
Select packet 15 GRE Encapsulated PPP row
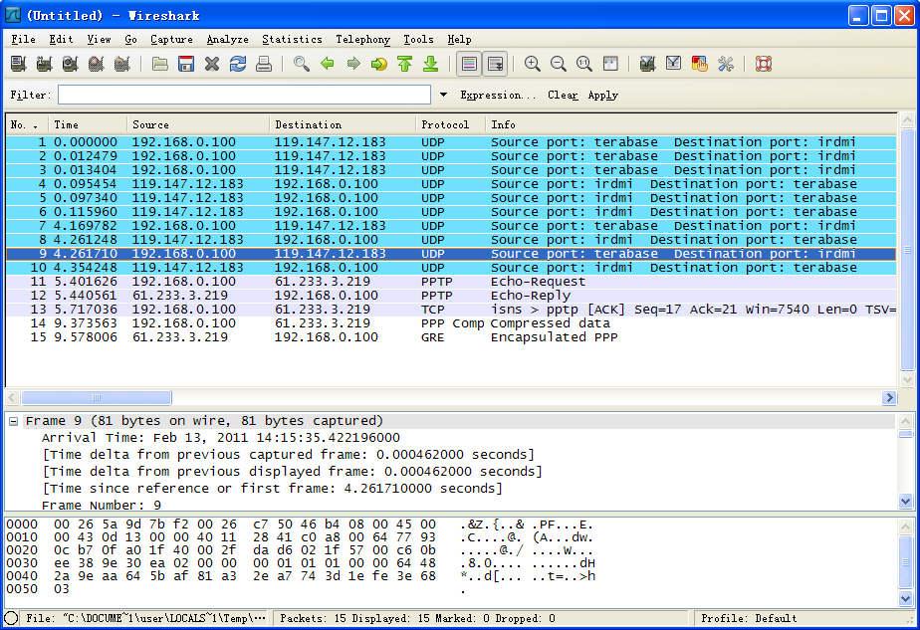click(451, 337)
